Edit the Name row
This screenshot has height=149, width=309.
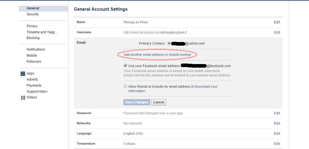(x=277, y=22)
